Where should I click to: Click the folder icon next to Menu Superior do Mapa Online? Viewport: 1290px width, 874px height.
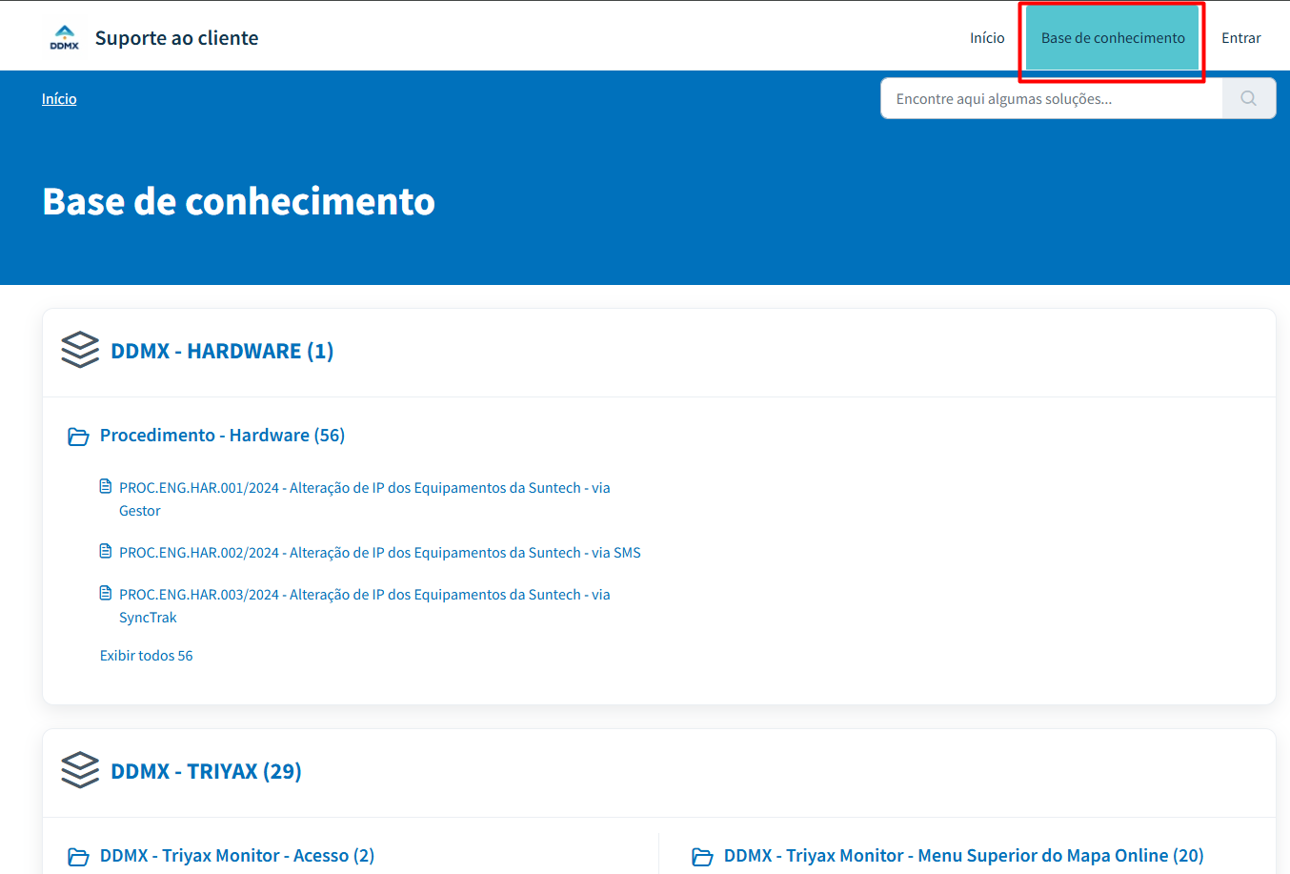(702, 857)
